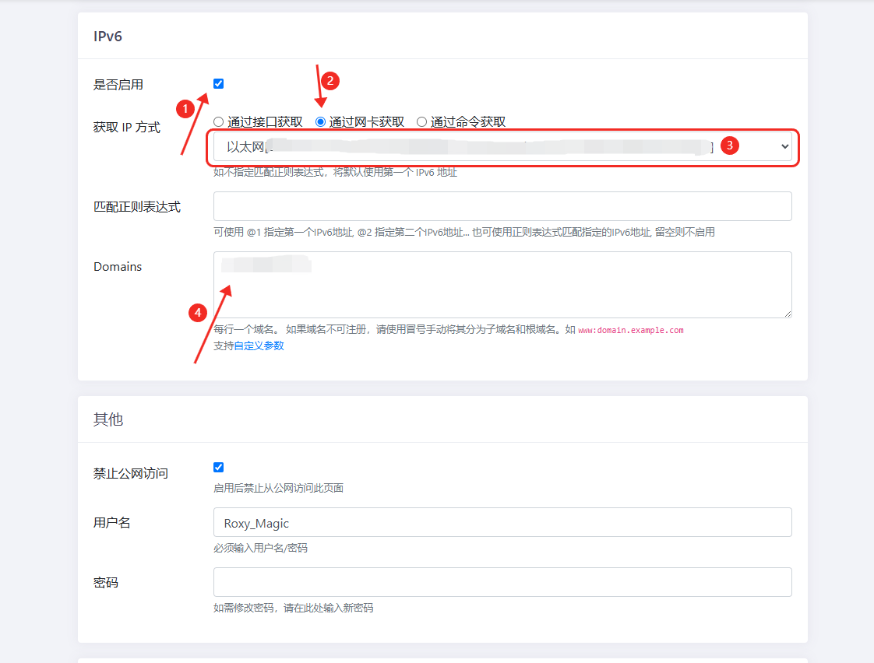Image resolution: width=874 pixels, height=663 pixels.
Task: Open the 以太网 network card dropdown
Action: tap(502, 147)
